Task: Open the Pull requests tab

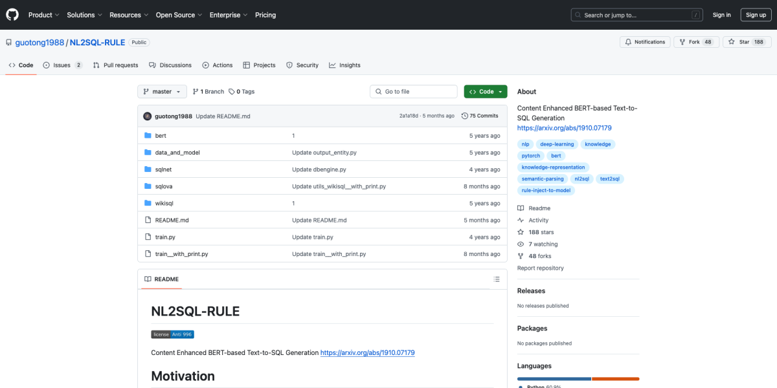Action: click(x=115, y=65)
